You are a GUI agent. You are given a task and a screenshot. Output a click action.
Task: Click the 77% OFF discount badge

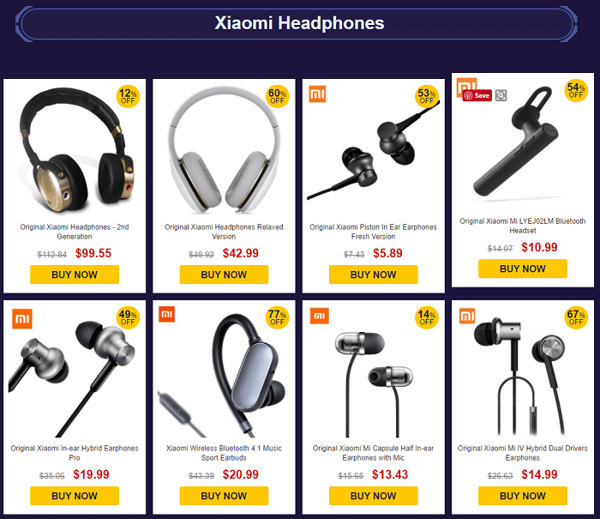point(278,317)
